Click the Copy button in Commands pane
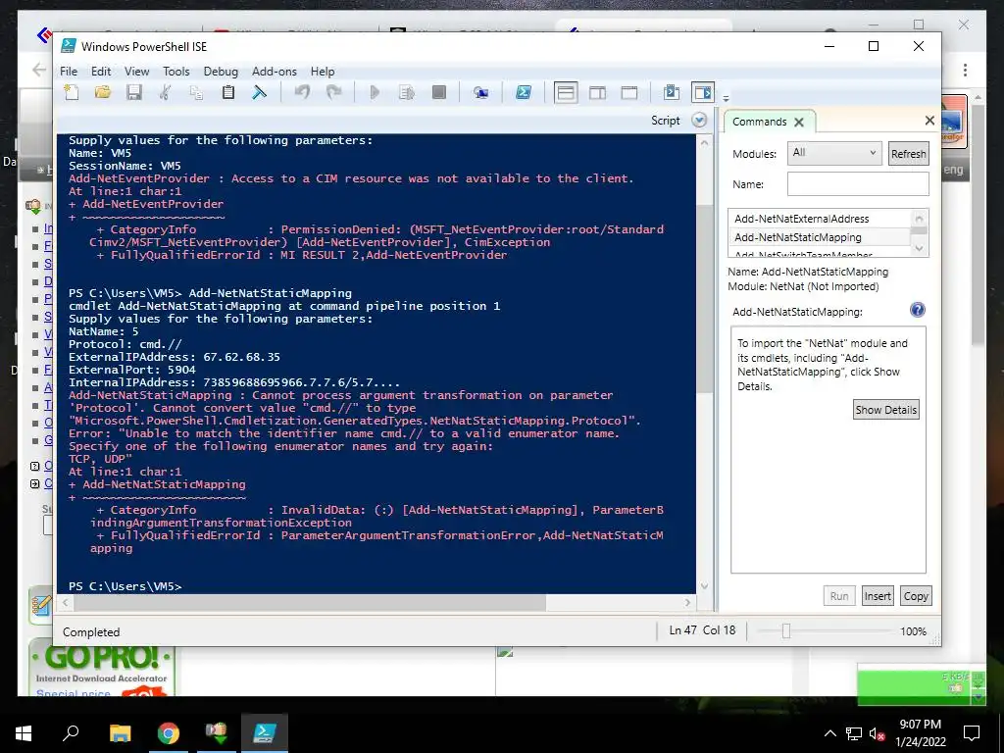 point(916,596)
